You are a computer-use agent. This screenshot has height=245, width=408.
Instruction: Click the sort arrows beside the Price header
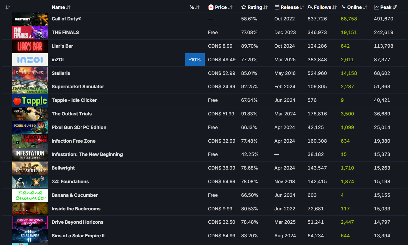(230, 7)
